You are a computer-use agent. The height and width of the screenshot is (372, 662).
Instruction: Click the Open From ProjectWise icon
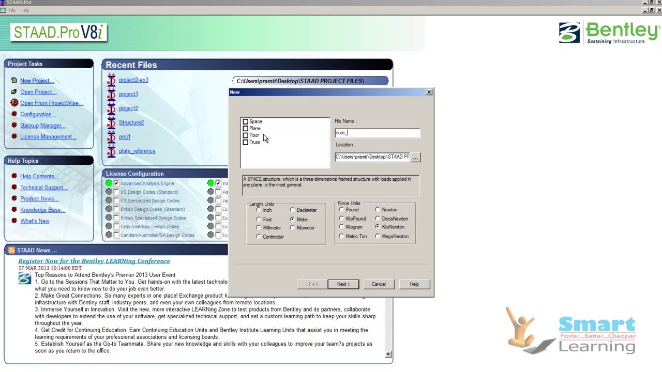14,103
